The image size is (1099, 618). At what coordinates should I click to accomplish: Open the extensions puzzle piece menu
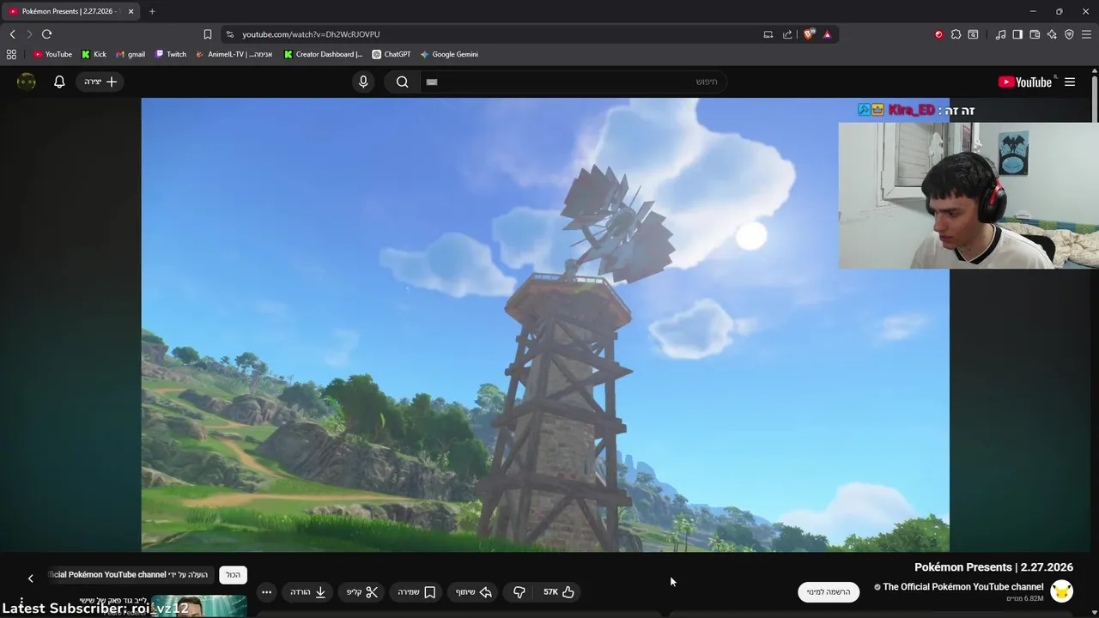click(956, 34)
